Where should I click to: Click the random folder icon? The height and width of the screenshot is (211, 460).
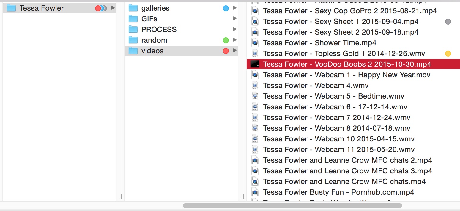(x=133, y=40)
